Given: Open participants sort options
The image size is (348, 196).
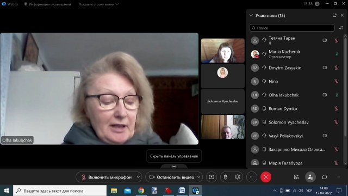Looking at the screenshot, I should click(x=341, y=28).
